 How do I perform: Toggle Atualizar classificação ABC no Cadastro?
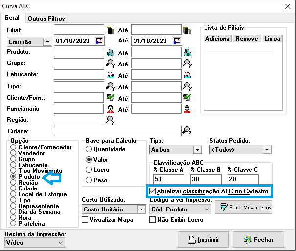152,191
